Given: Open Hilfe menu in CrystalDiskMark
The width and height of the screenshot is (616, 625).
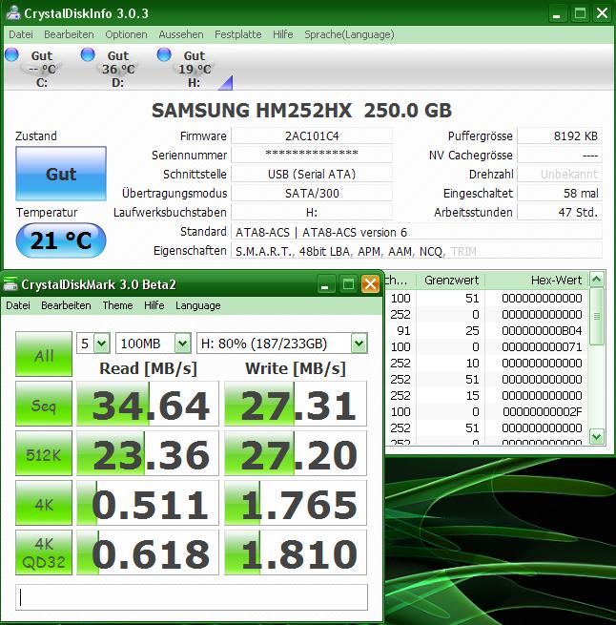Looking at the screenshot, I should pos(154,305).
